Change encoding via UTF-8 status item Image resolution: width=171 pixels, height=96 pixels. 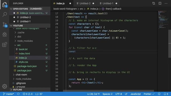(x=119, y=94)
